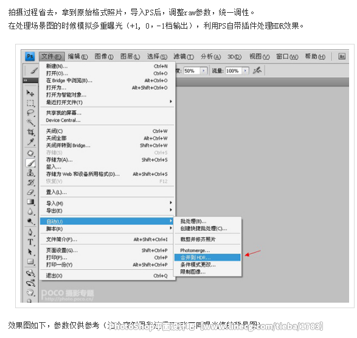The image size is (357, 338).
Task: Choose 存储为 Web 和设备所用格式(D)...
Action: tap(106, 174)
